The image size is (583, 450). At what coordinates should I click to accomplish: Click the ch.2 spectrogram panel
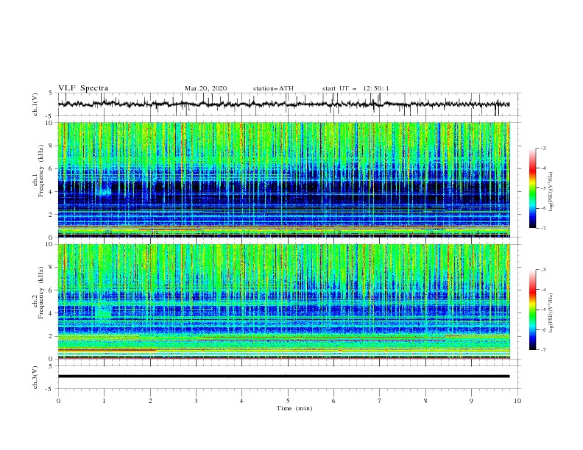point(283,301)
